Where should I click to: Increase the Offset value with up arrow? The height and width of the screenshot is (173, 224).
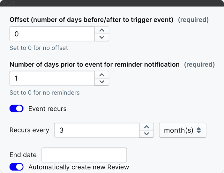102,30
